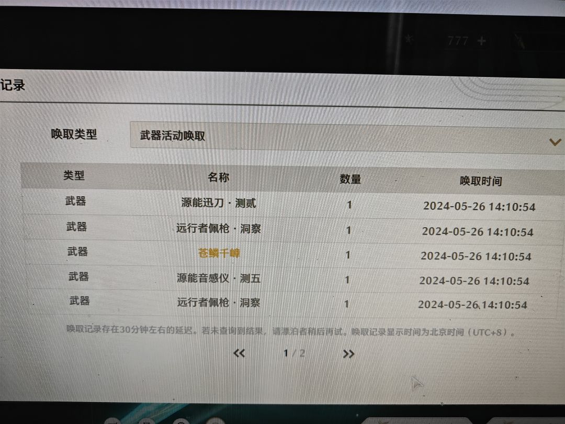
Task: Select the golden 苍鳞千峰 weapon name
Action: (x=219, y=253)
